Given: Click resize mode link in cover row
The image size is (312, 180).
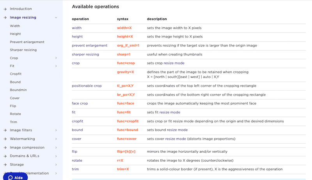Looking at the screenshot, I should pos(175,139).
